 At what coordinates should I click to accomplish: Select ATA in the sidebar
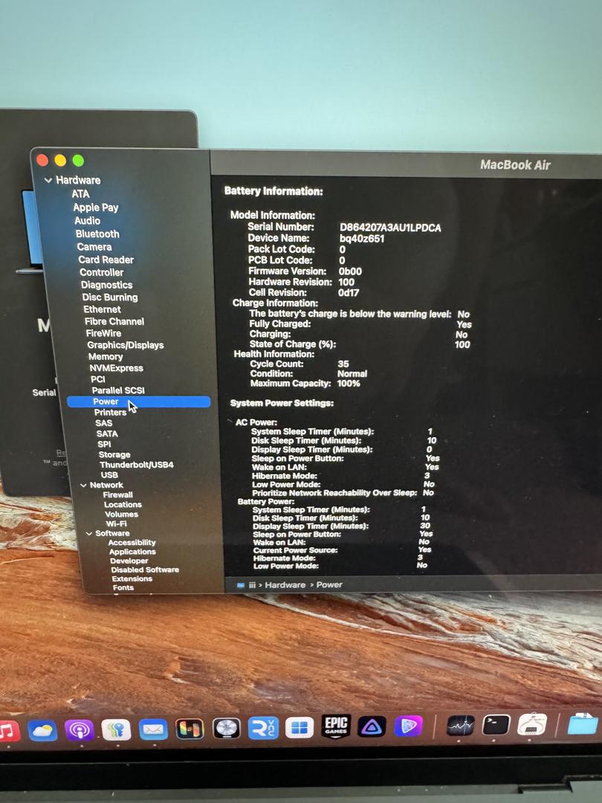tap(80, 194)
